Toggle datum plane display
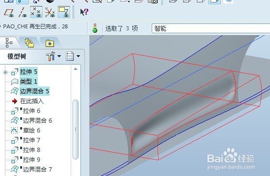This screenshot has height=176, width=270. coord(9,13)
